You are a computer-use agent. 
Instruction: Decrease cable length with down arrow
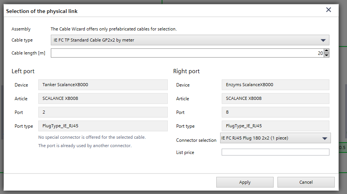pos(326,55)
